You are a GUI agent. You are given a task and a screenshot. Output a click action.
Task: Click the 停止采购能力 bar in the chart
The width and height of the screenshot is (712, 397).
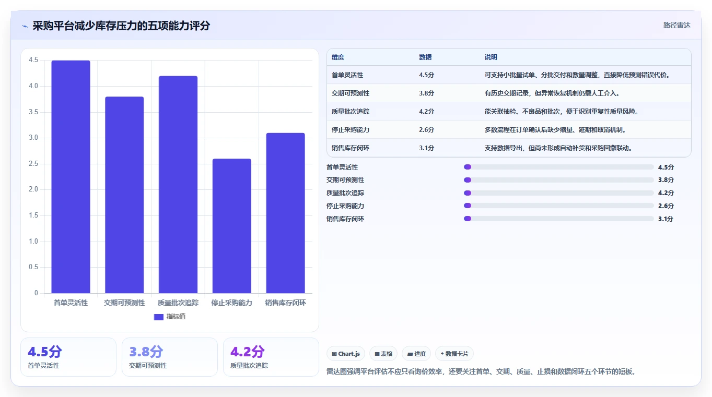click(x=231, y=226)
